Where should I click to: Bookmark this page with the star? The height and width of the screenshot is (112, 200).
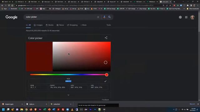(170, 6)
